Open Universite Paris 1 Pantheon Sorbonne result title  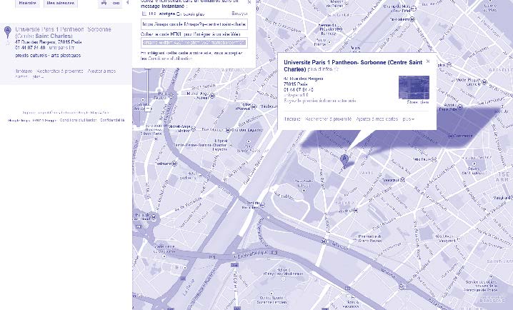63,32
